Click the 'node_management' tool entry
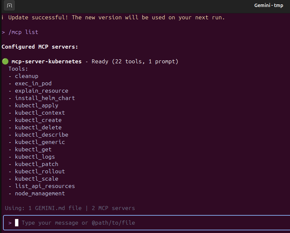The width and height of the screenshot is (290, 233). point(40,193)
